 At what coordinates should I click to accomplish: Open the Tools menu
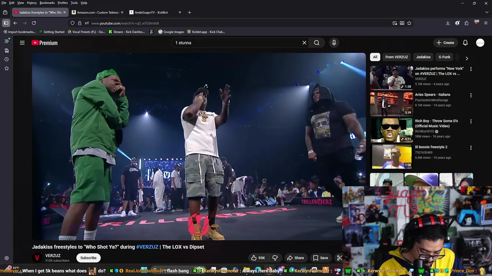point(74,3)
